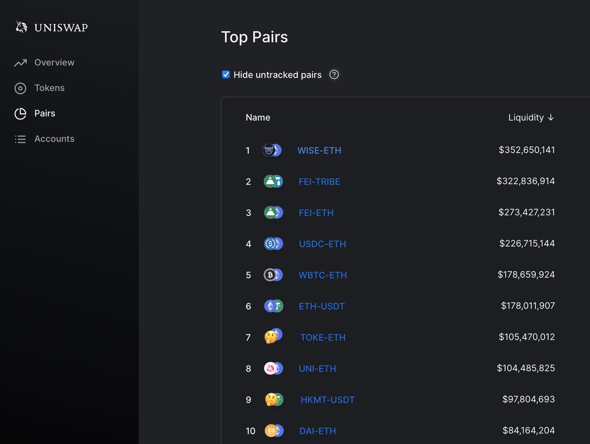Screen dimensions: 590x444
Task: Open the USDC-ETH pair link
Action: pos(323,244)
